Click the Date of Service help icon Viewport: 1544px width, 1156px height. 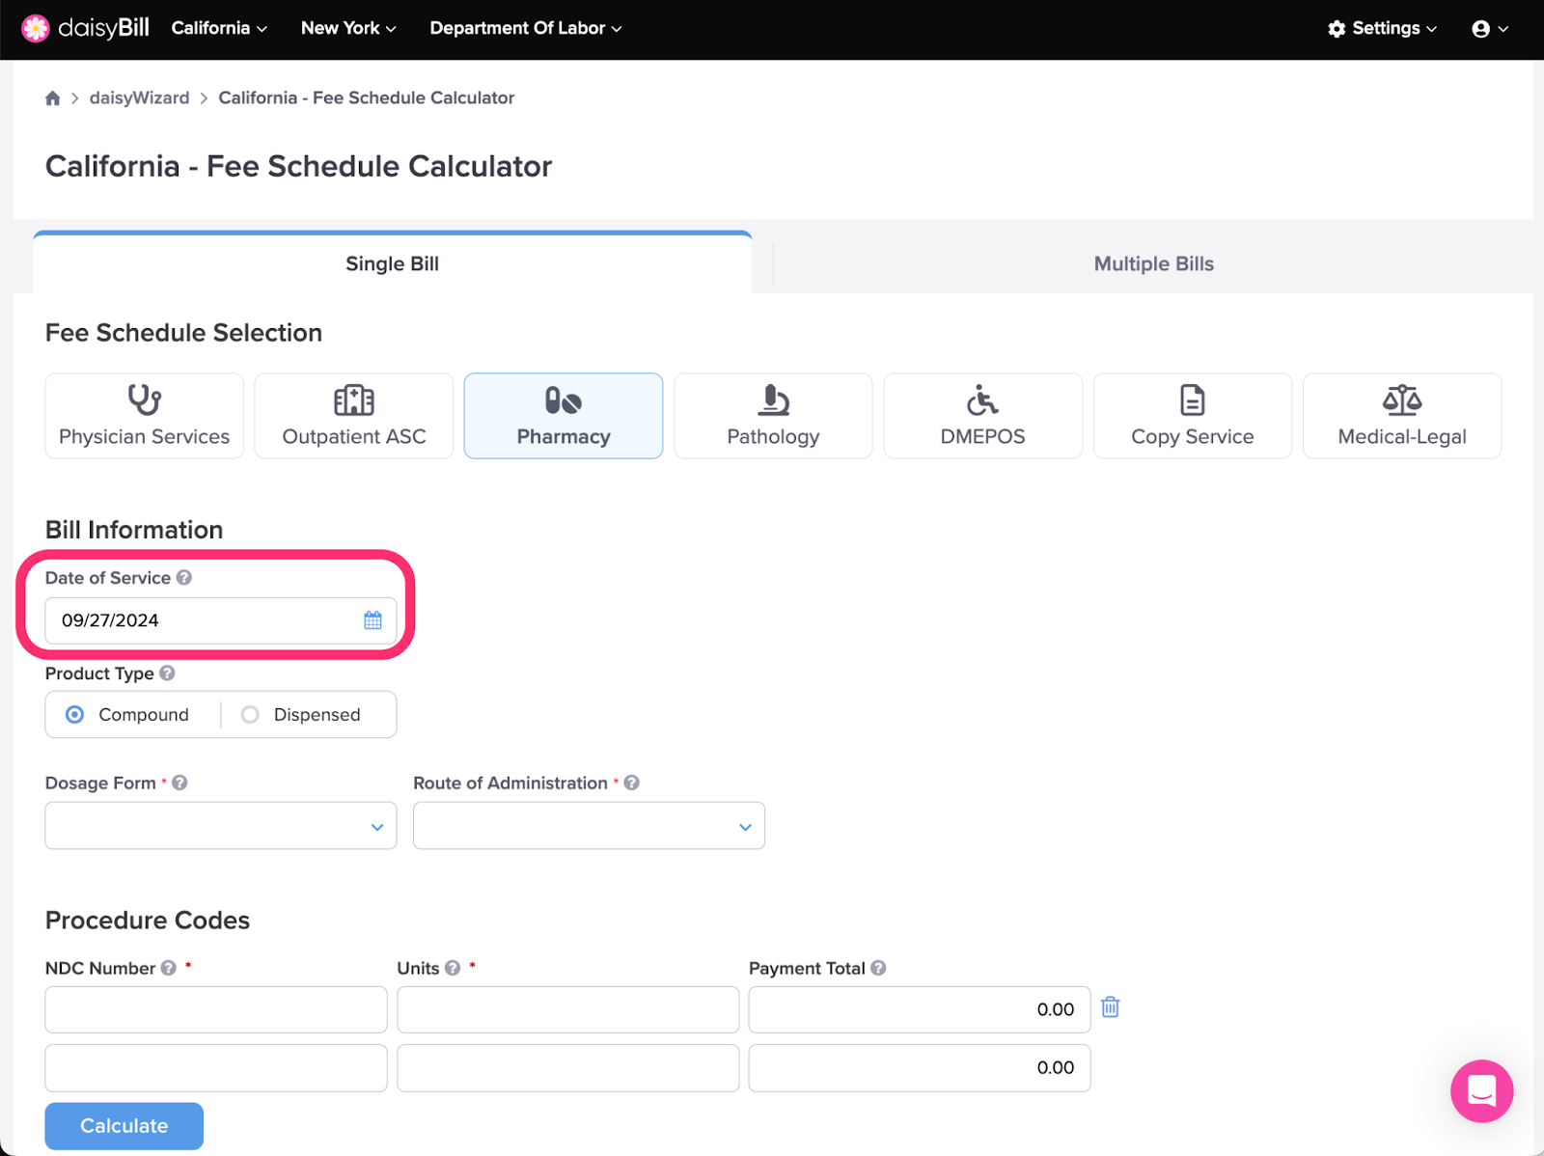click(x=184, y=578)
